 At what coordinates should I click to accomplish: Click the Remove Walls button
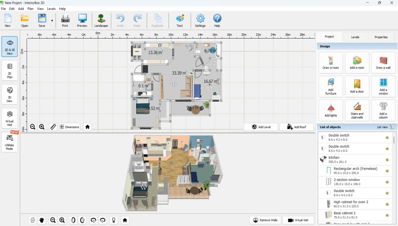point(265,220)
